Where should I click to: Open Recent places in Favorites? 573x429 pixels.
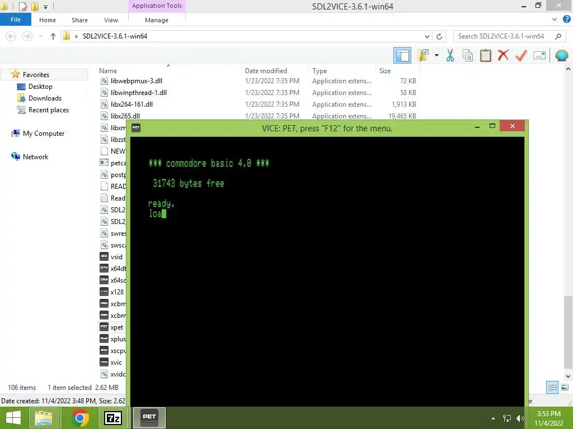click(49, 110)
